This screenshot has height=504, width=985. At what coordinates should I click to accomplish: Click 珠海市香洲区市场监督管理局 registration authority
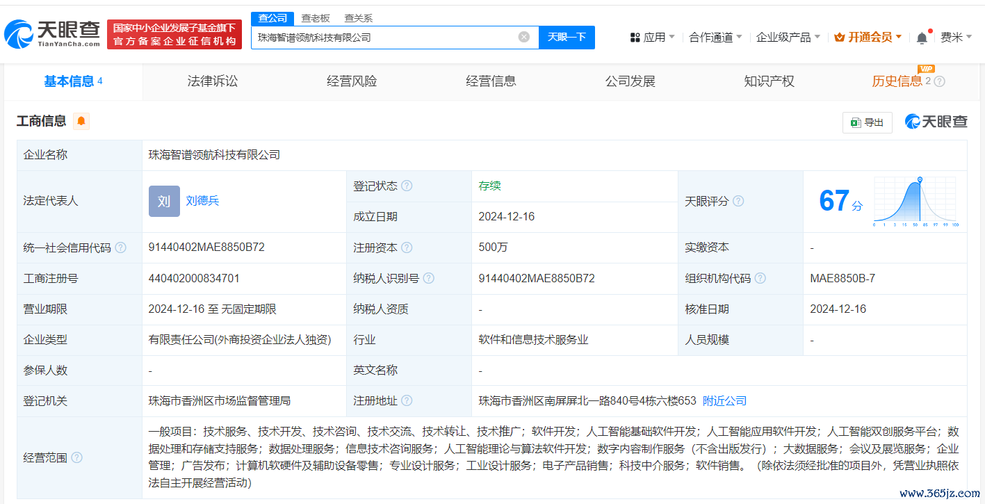(219, 401)
